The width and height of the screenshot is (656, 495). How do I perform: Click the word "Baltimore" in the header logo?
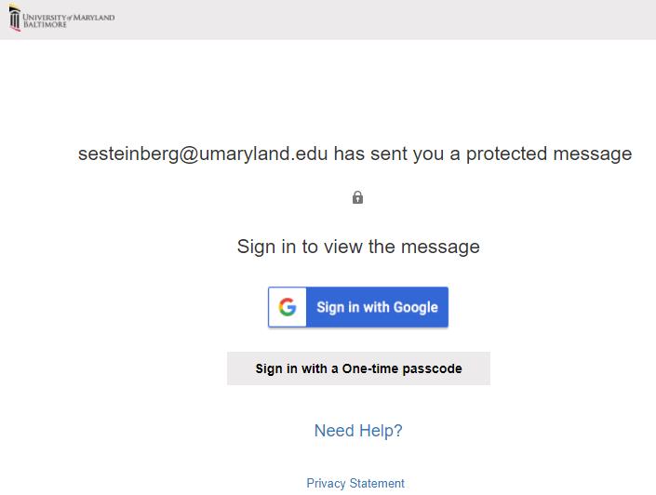(x=46, y=24)
